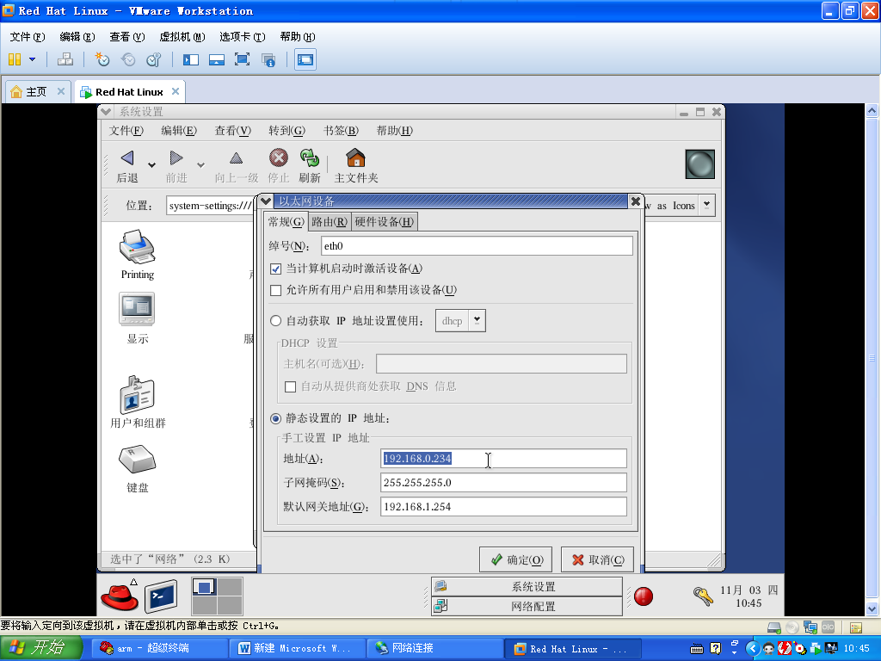Open 转到(G) menu in 系统设置 window
Screen dimensions: 881x661
286,131
